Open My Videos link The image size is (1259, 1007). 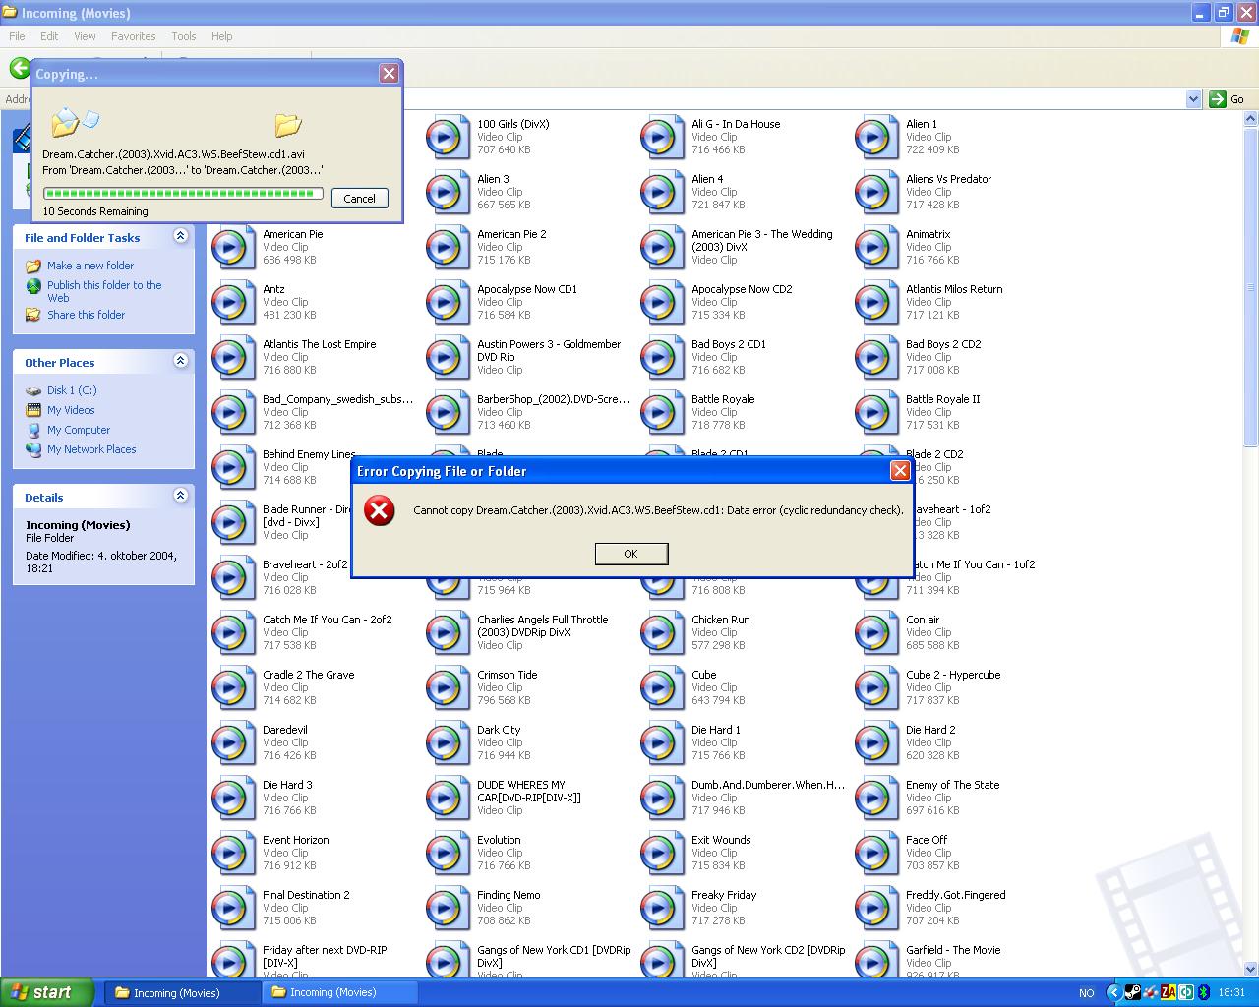click(71, 410)
